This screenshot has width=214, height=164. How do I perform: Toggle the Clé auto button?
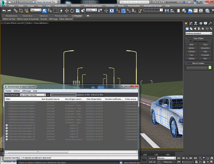(x=152, y=158)
